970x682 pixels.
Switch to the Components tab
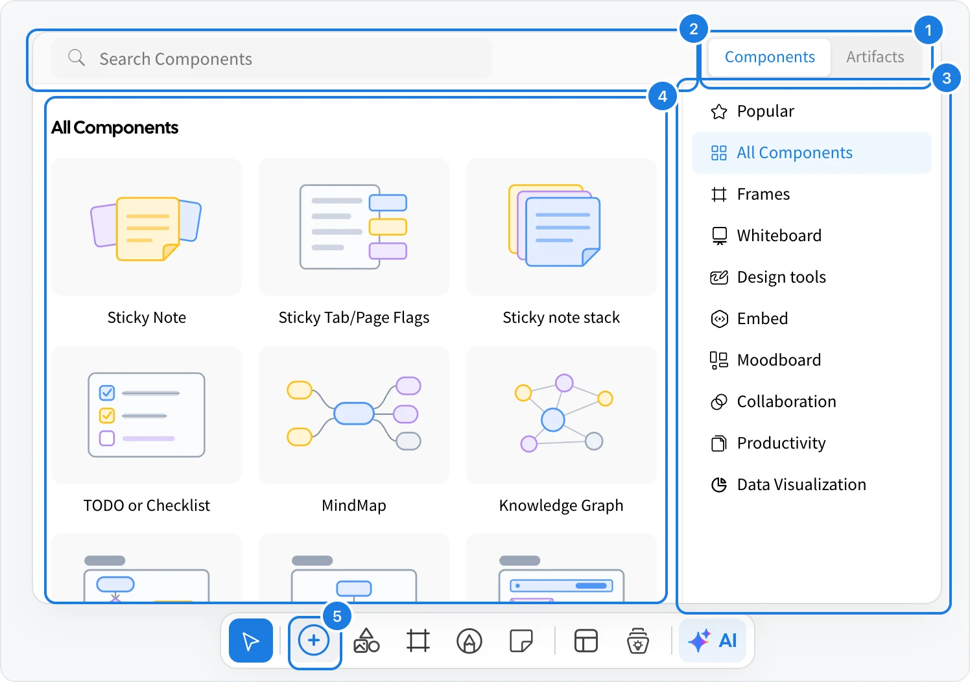point(770,57)
